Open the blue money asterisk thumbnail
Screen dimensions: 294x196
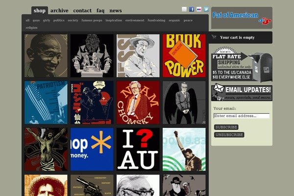tap(92, 149)
